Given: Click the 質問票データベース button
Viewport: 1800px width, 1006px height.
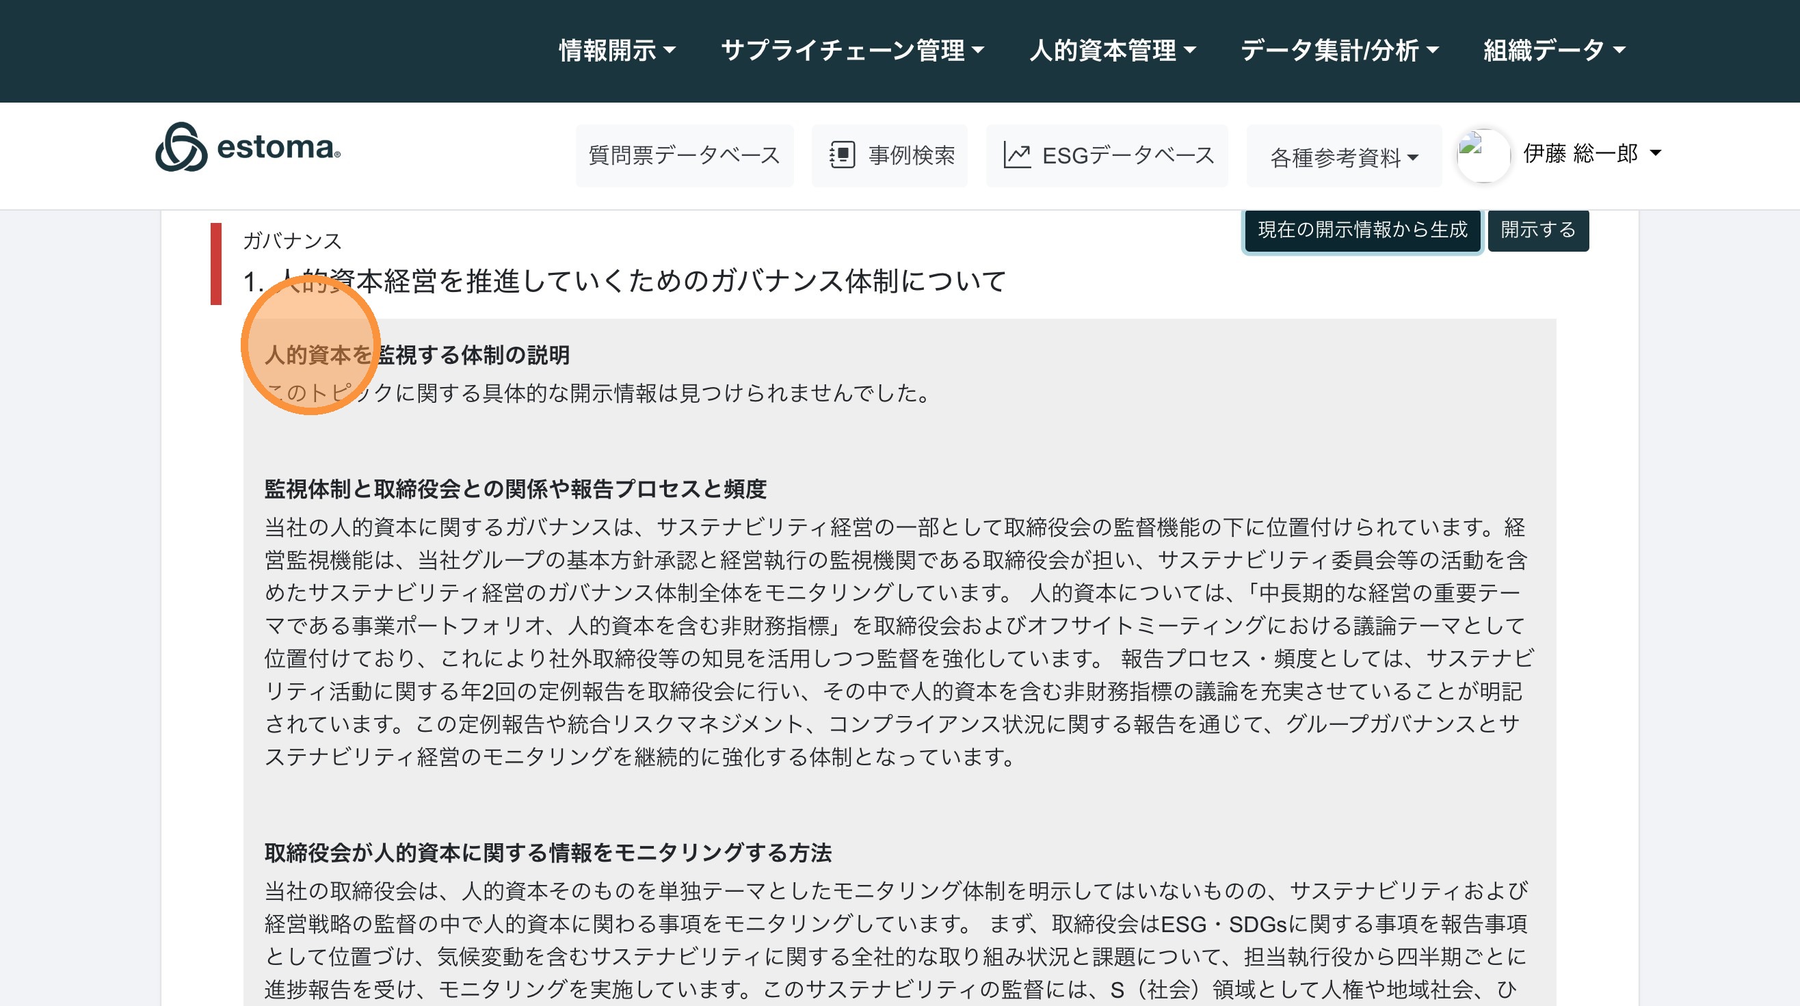Looking at the screenshot, I should coord(684,155).
